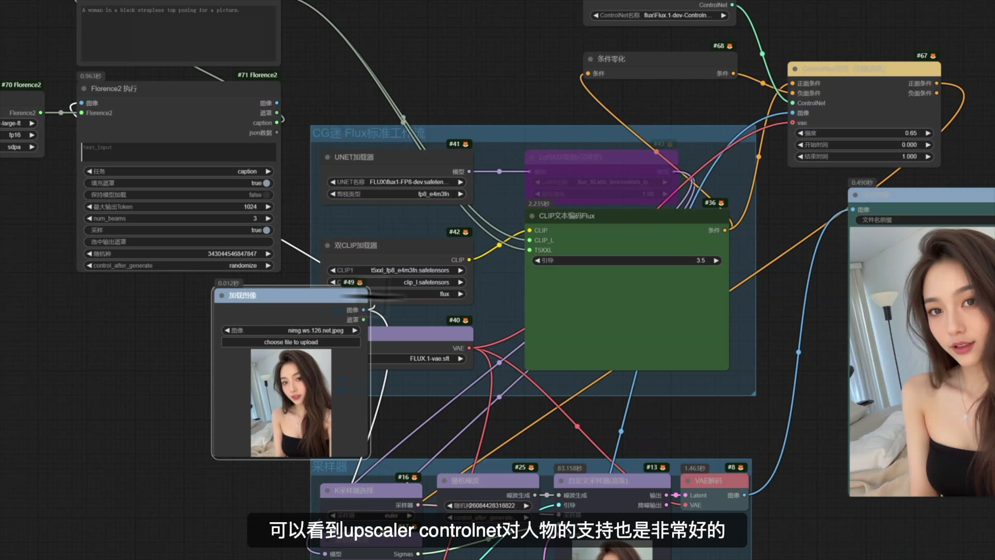Open the control_after_generate randomize selector in Florence2 执行
The height and width of the screenshot is (560, 995).
pyautogui.click(x=178, y=265)
